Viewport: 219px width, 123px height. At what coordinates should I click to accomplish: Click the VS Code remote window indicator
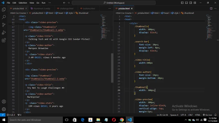[x=3, y=115]
